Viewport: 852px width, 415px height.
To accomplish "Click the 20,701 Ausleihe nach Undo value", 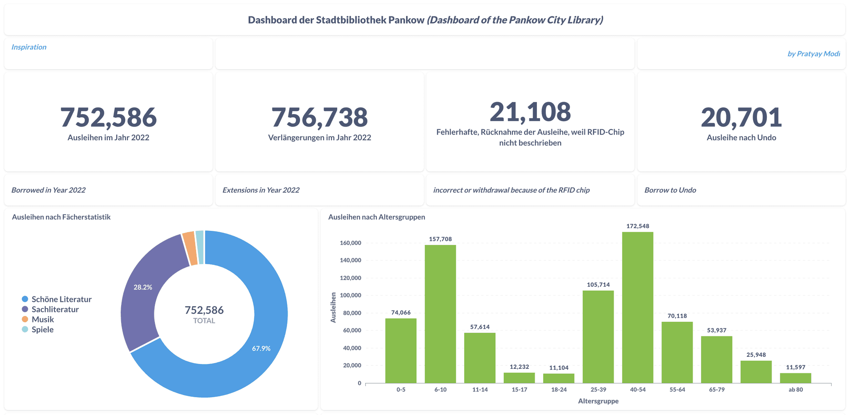I will 741,117.
